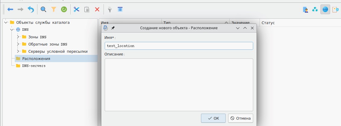Click the red X delete icon
The height and width of the screenshot is (126, 341).
[x=97, y=10]
